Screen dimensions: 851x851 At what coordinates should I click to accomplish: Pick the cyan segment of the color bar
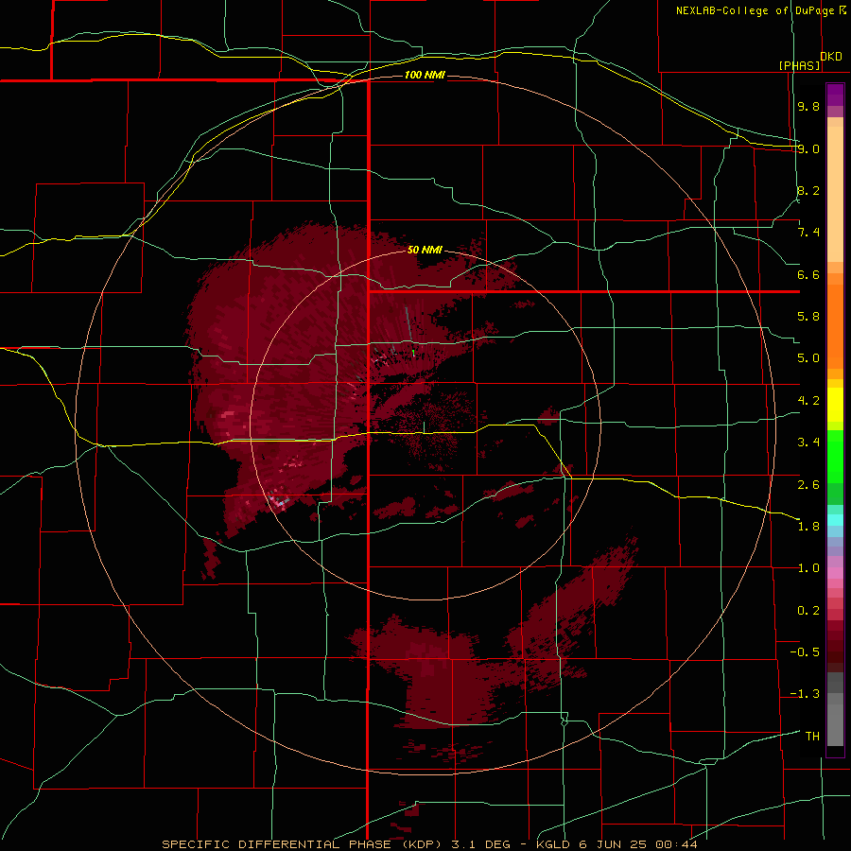[x=835, y=520]
